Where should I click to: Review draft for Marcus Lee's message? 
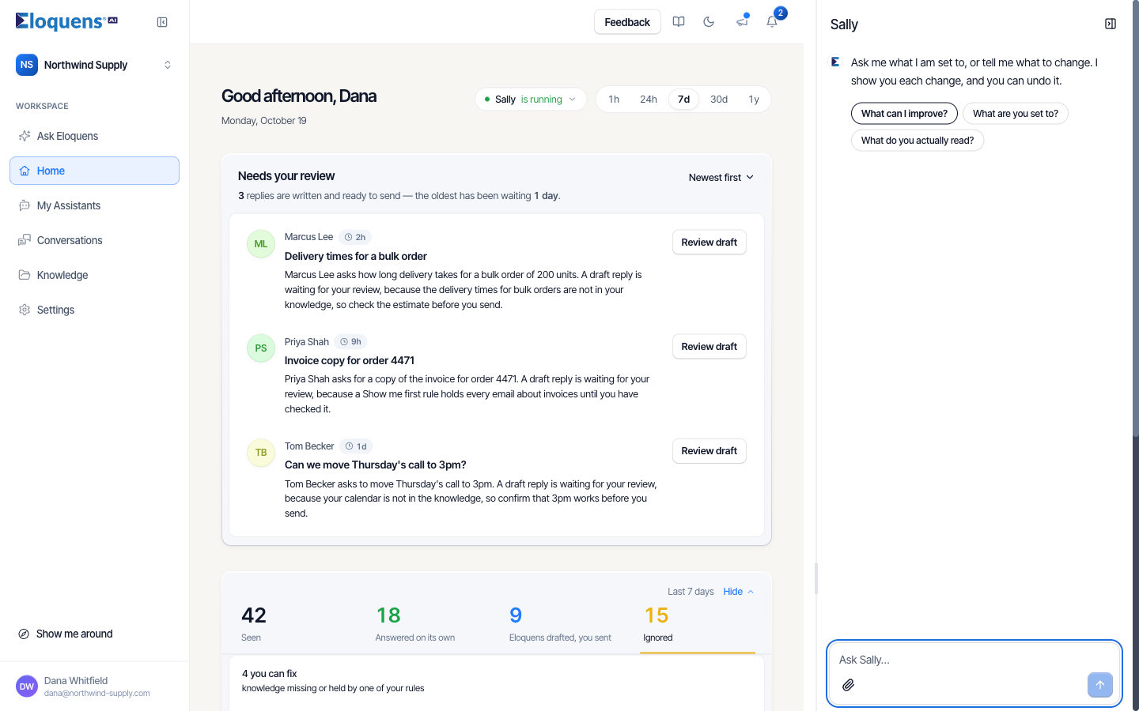point(710,243)
